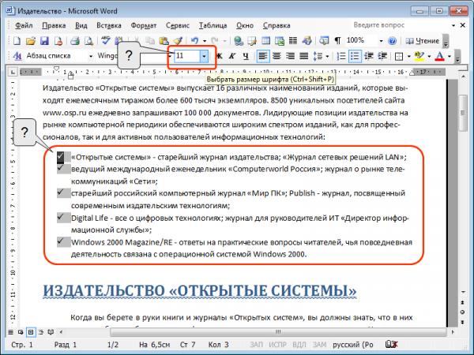Open the Сервис menu
The image size is (474, 355).
click(178, 25)
